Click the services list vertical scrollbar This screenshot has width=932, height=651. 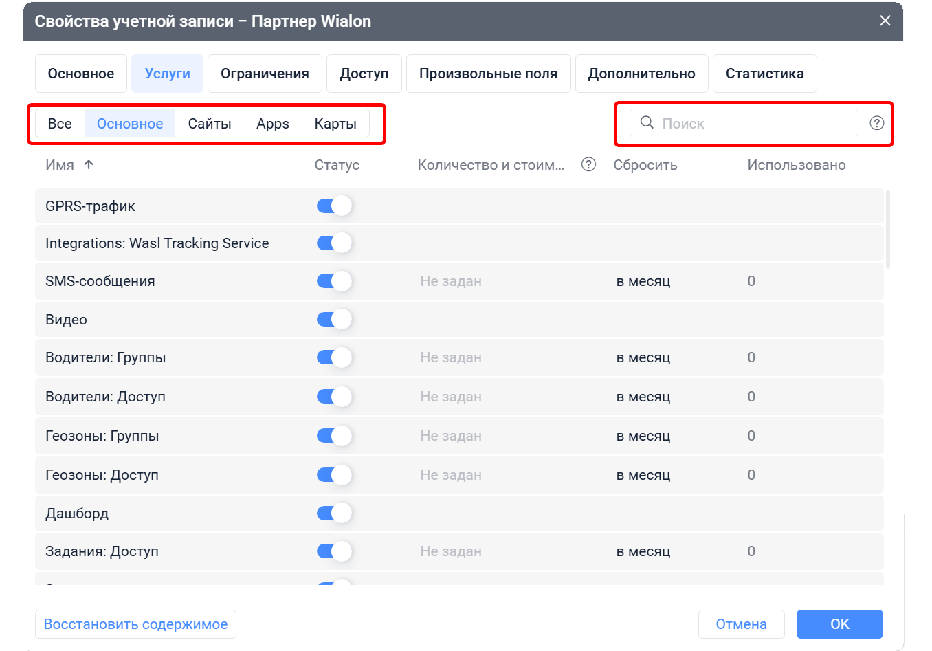[888, 230]
